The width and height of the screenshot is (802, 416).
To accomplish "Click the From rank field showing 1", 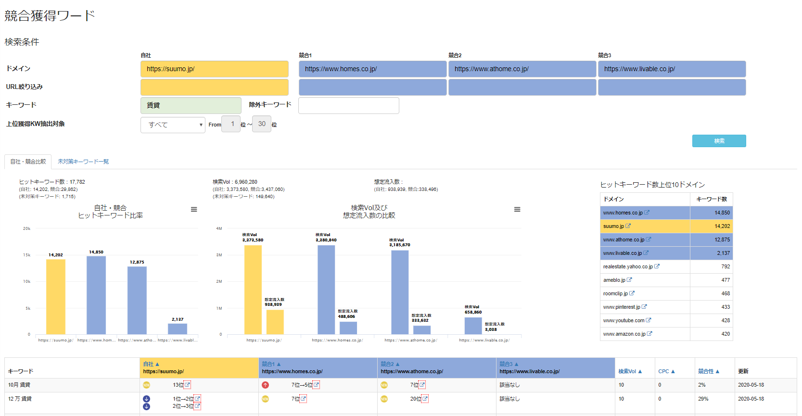I will coord(231,124).
